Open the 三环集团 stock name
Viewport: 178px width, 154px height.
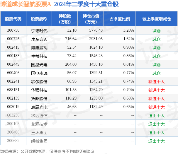[x=39, y=133]
